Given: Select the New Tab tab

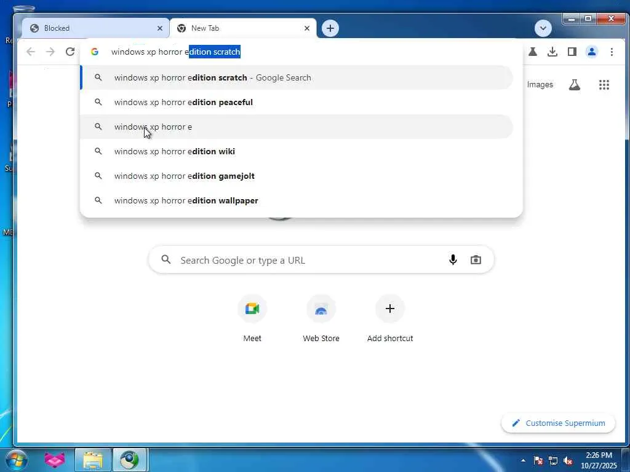Looking at the screenshot, I should [x=243, y=28].
